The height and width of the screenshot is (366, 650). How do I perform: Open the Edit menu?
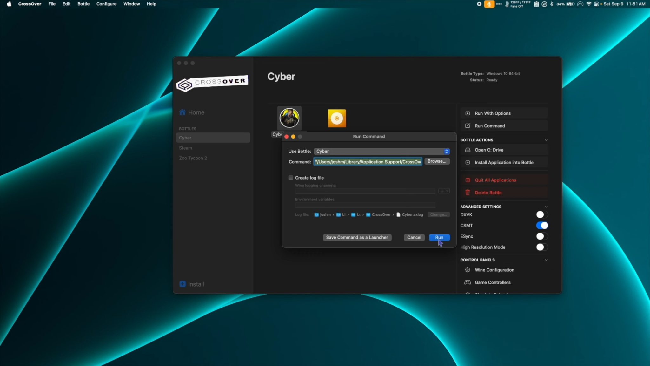66,4
